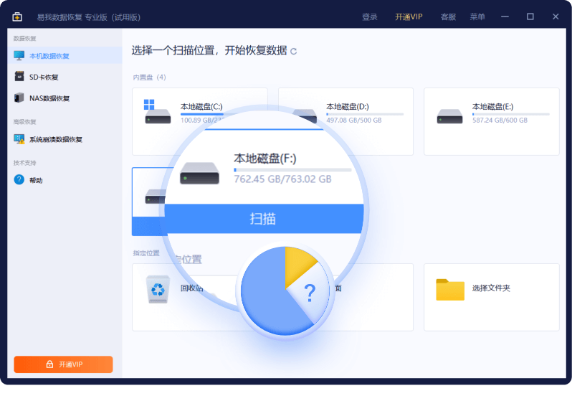
Task: Click the Windows-logo drive icon for disk C
Action: click(157, 112)
